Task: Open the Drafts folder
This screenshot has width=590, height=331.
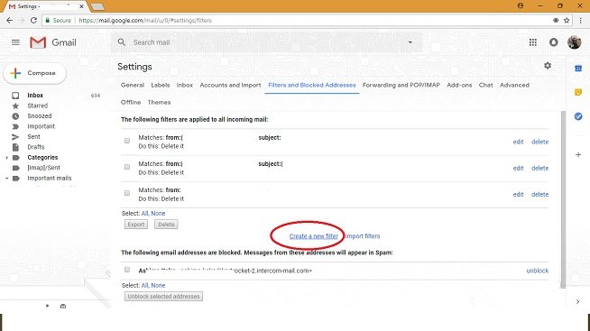Action: (x=36, y=147)
